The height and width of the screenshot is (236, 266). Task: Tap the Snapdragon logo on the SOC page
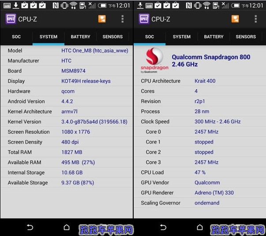(154, 60)
